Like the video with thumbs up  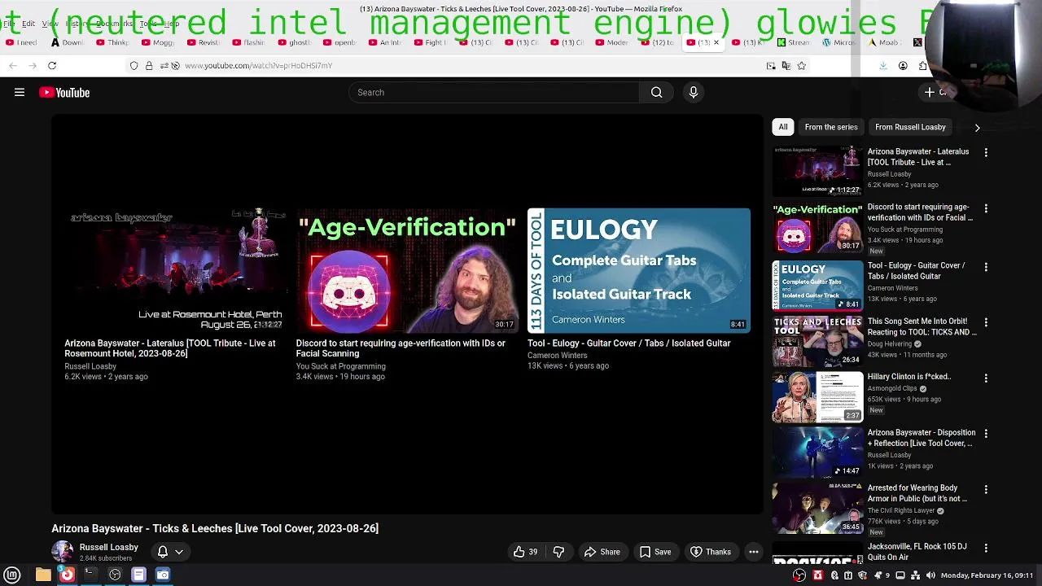526,552
